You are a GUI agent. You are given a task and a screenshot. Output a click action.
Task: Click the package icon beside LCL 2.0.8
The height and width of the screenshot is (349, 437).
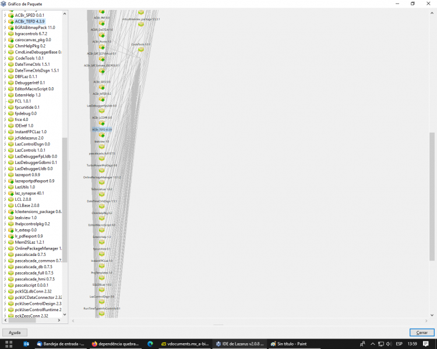point(11,200)
